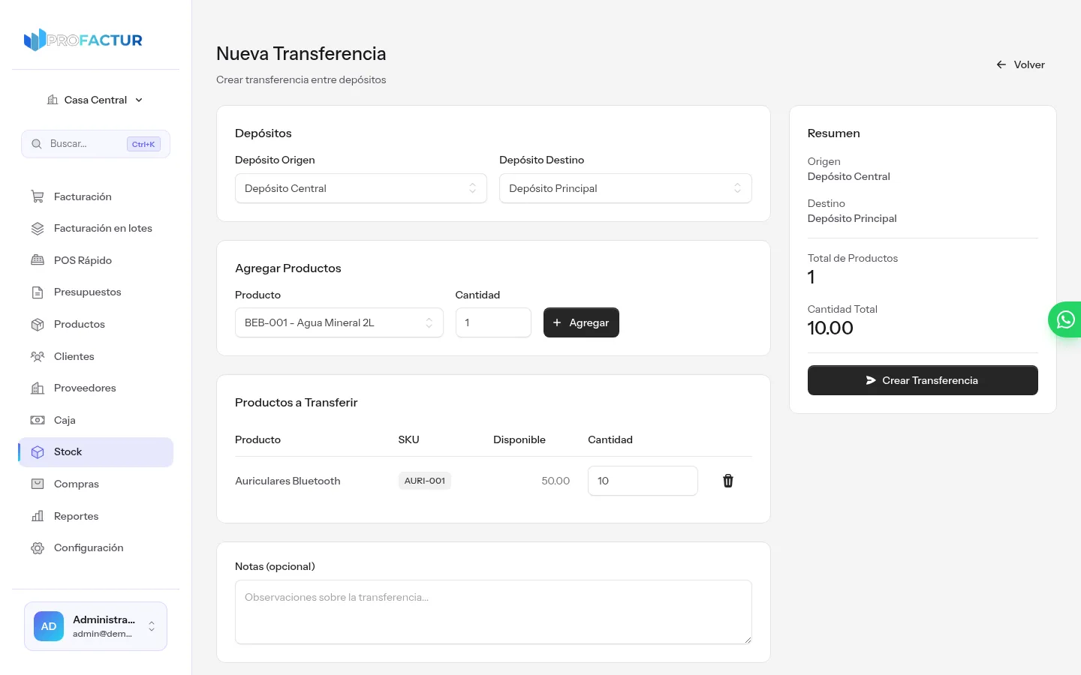Click the Facturación en lotes layers icon
The image size is (1081, 675).
coord(38,229)
